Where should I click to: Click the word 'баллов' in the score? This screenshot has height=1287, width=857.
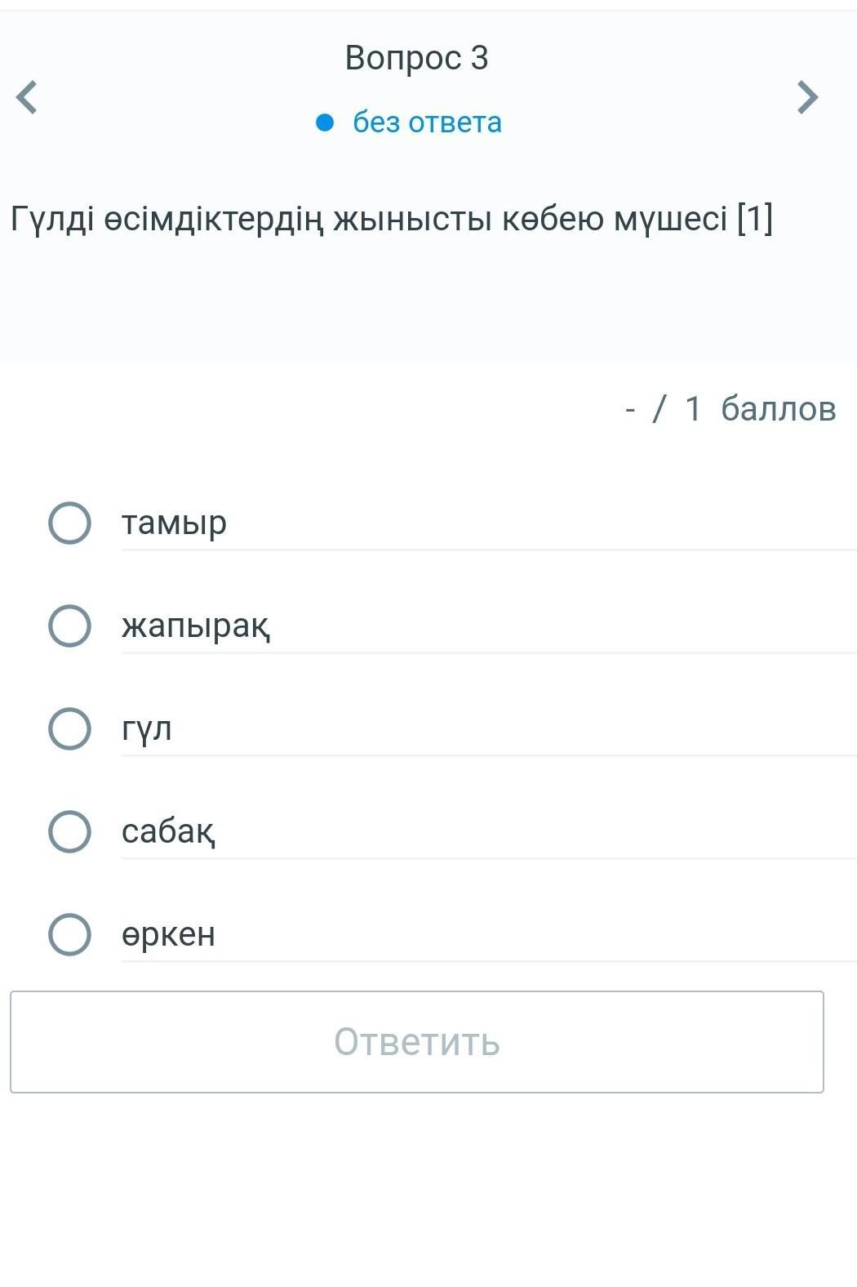click(x=779, y=408)
